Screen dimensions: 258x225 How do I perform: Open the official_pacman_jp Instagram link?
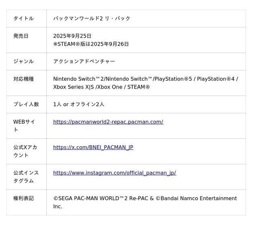pos(114,173)
